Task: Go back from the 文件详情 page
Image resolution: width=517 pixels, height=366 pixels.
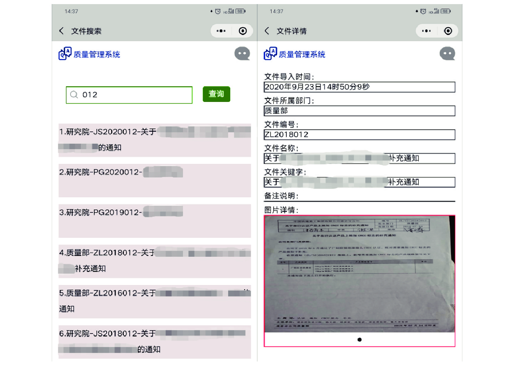Action: point(267,31)
